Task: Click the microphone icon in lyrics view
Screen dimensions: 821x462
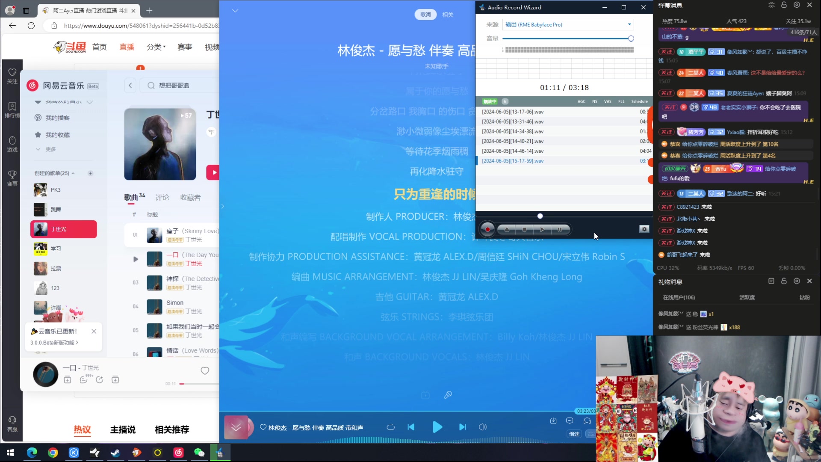Action: coord(448,395)
